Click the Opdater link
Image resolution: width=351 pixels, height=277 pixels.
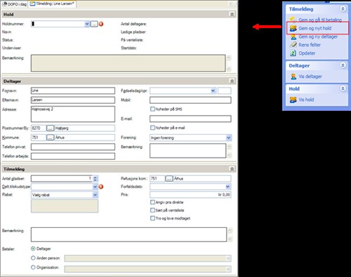coord(307,53)
